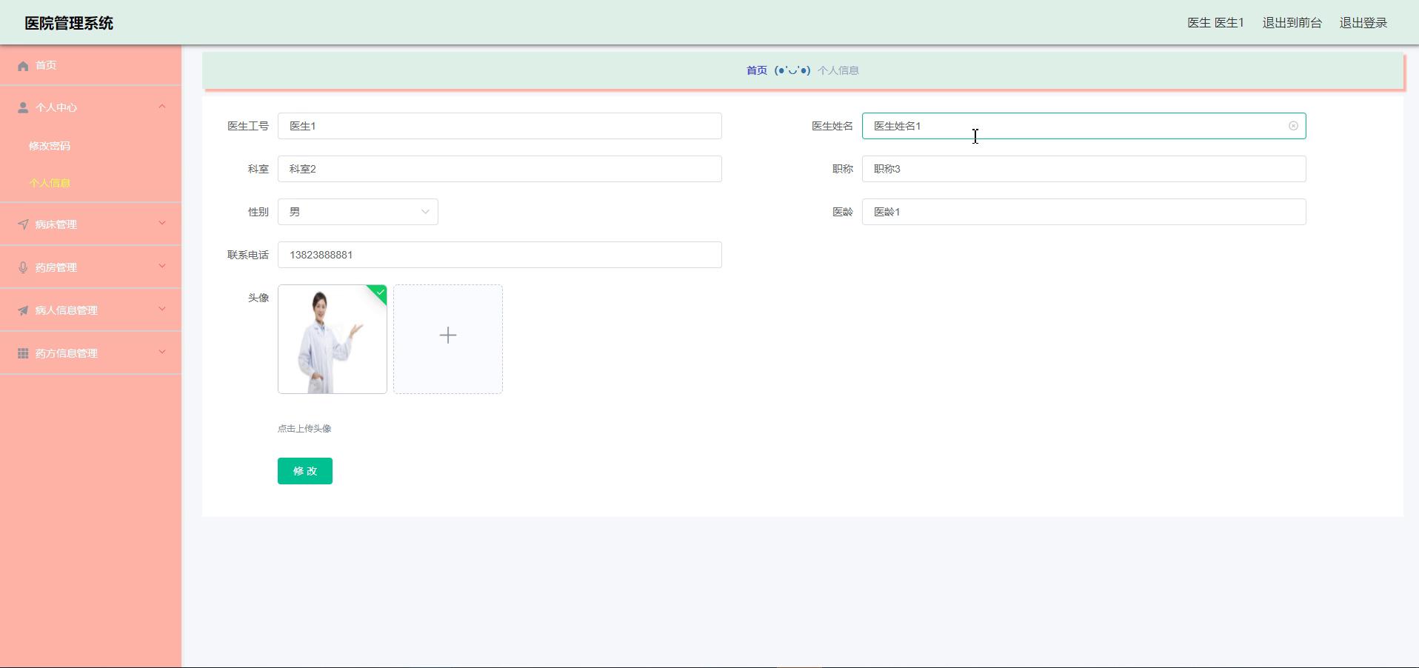Click 退出登录 in the top bar

1363,23
